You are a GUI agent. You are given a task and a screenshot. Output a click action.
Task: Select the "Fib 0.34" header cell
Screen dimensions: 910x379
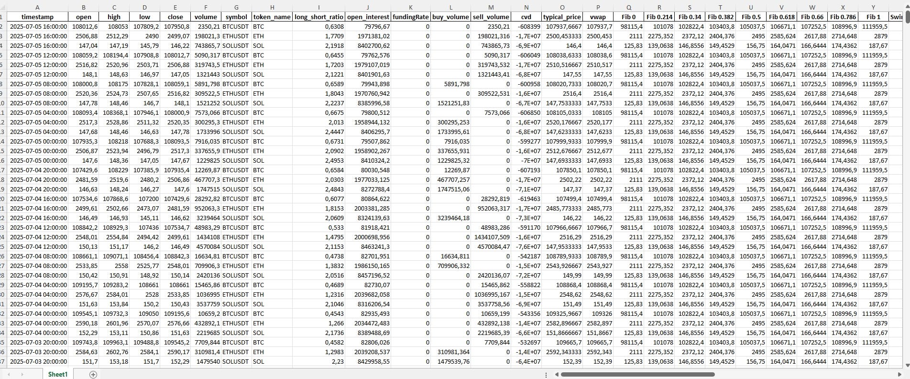690,17
